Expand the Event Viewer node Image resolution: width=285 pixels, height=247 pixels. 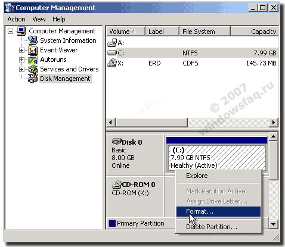pos(21,50)
